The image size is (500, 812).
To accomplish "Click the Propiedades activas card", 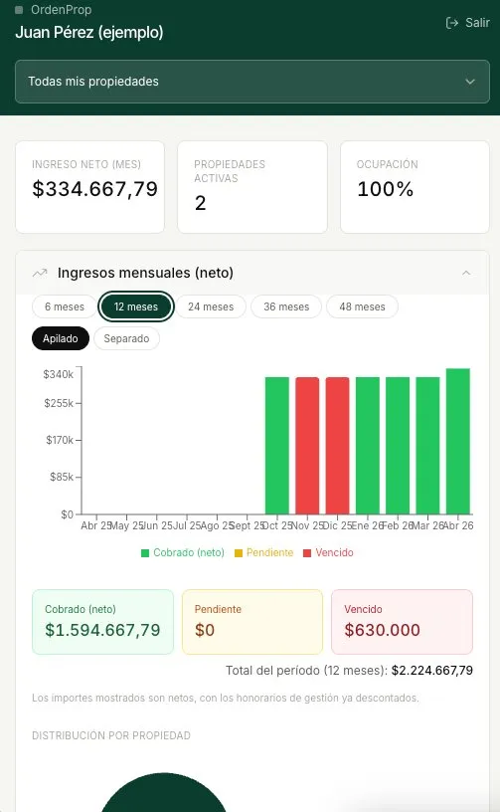I will (x=252, y=187).
